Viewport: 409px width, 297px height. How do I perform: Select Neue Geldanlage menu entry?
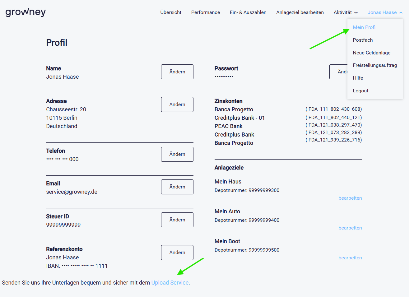click(x=371, y=53)
